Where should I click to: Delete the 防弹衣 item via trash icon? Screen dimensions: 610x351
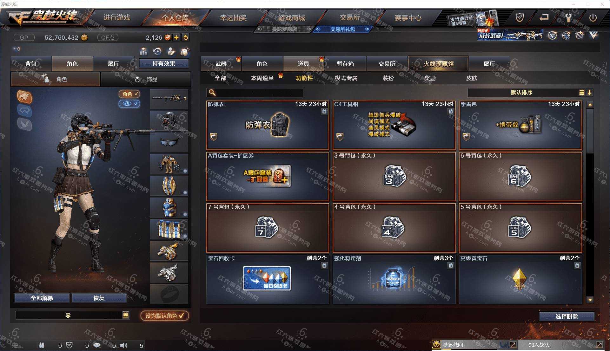(324, 111)
